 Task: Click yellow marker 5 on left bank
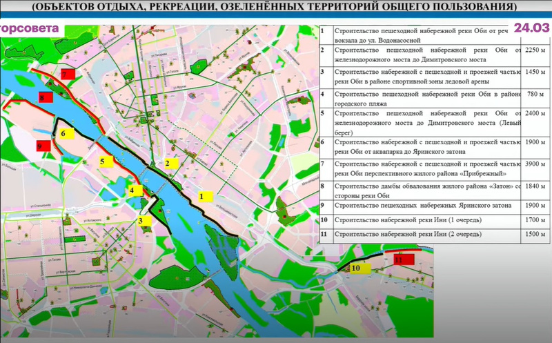click(106, 161)
